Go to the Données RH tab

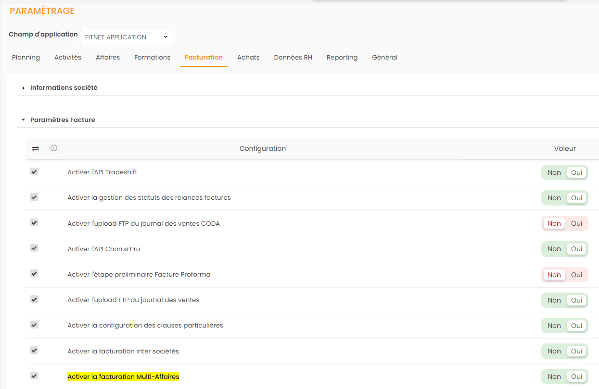(x=293, y=57)
